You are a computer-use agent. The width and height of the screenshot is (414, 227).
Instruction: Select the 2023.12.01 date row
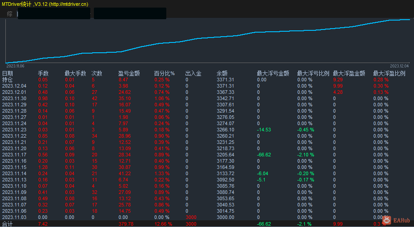(x=14, y=92)
